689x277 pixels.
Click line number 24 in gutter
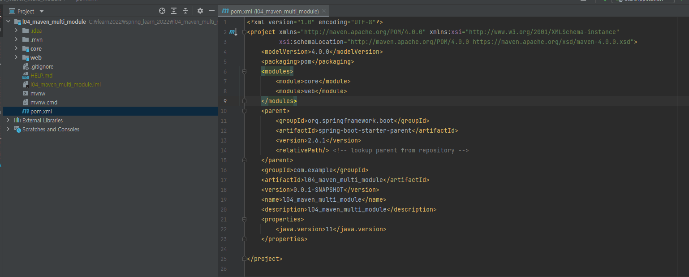224,249
